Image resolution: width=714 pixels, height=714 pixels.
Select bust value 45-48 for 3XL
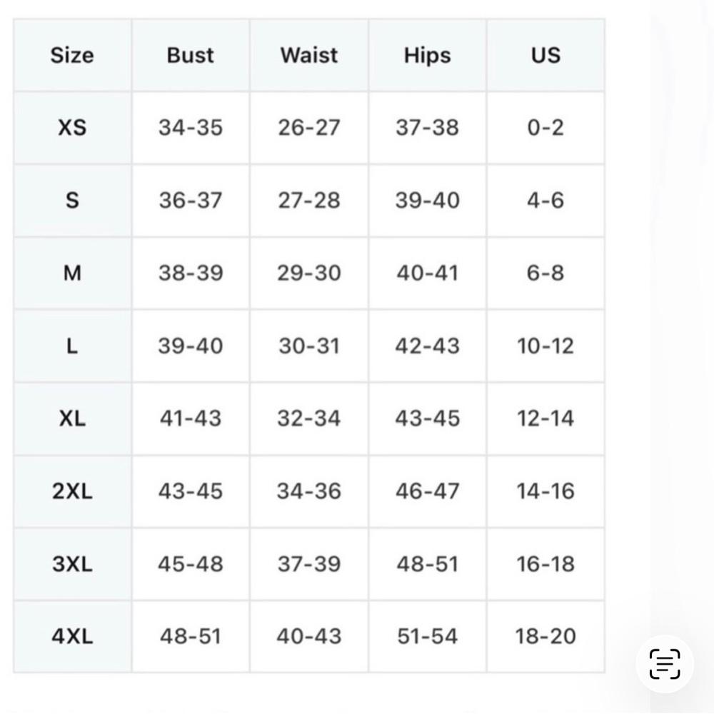coord(191,564)
